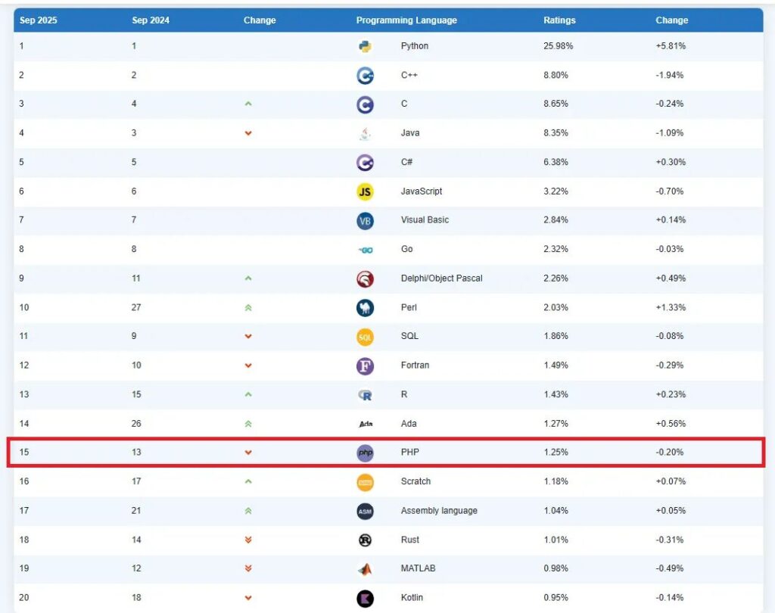Select the Assembly language name text
The width and height of the screenshot is (775, 613).
(439, 511)
